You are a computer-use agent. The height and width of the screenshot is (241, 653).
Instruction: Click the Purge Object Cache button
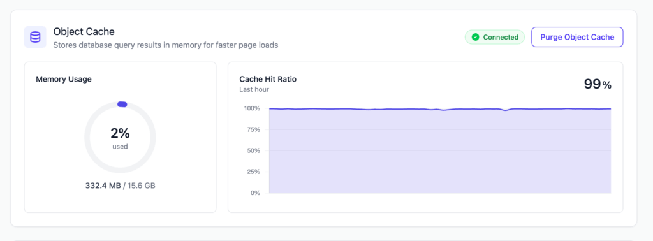point(576,37)
